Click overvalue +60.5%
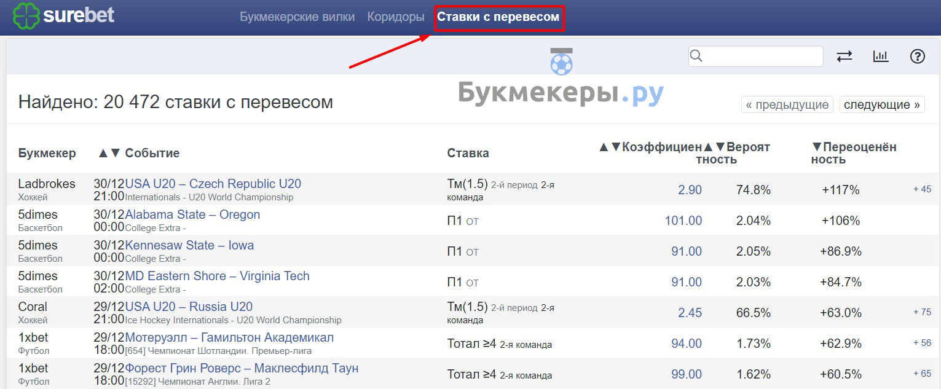 click(x=841, y=374)
